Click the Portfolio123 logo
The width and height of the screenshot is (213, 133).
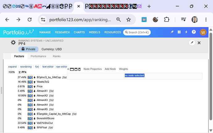(19, 32)
